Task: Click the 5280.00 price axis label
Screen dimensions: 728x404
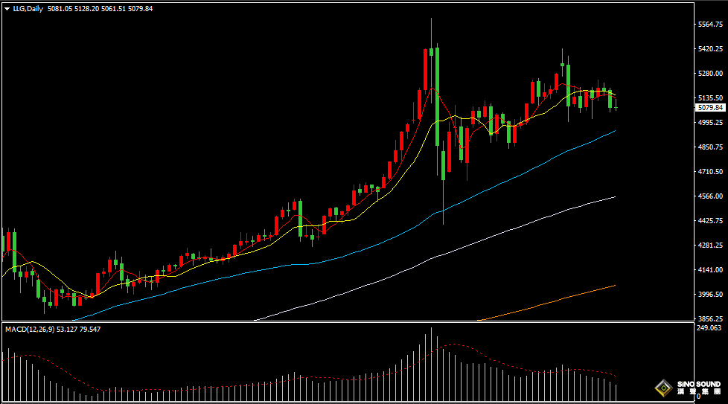Action: pyautogui.click(x=710, y=74)
